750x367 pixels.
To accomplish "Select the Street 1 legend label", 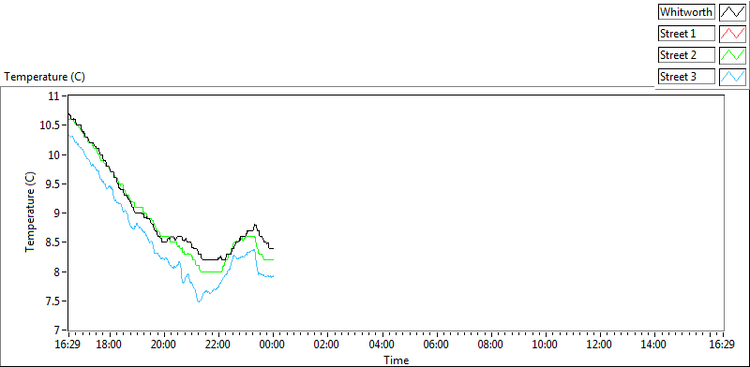I will tap(686, 34).
